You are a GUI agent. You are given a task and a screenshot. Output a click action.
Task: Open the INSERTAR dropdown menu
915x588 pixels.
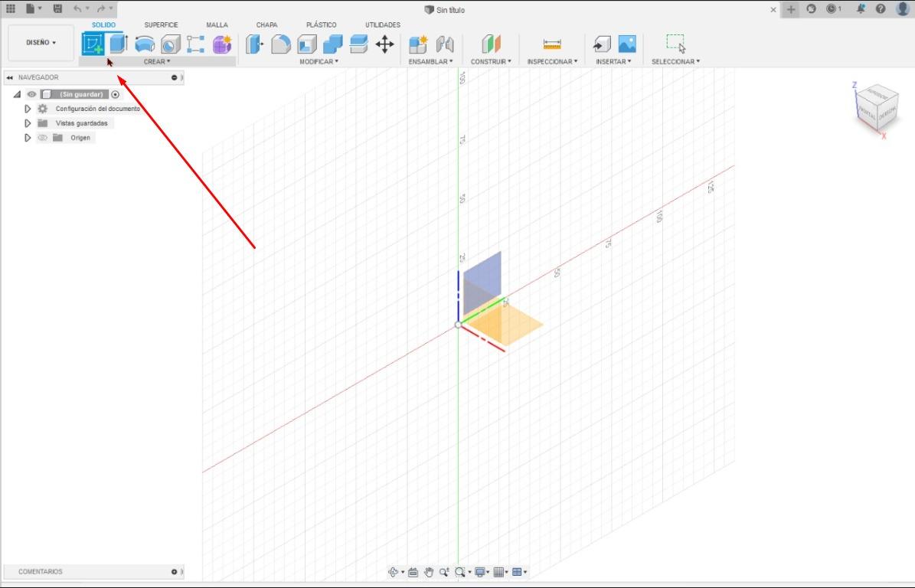tap(613, 61)
